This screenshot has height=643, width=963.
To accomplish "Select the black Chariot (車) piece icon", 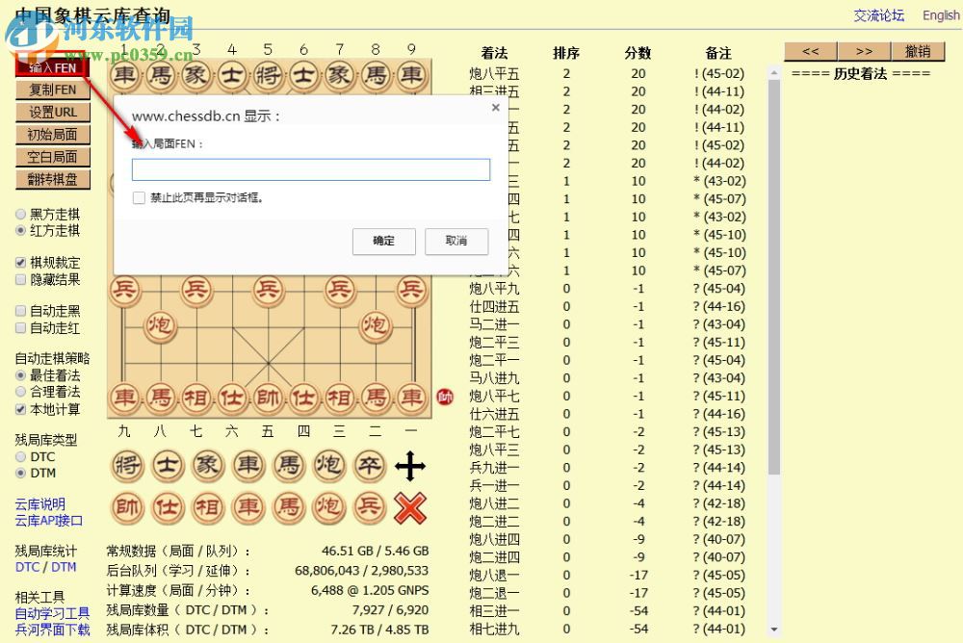I will (248, 466).
